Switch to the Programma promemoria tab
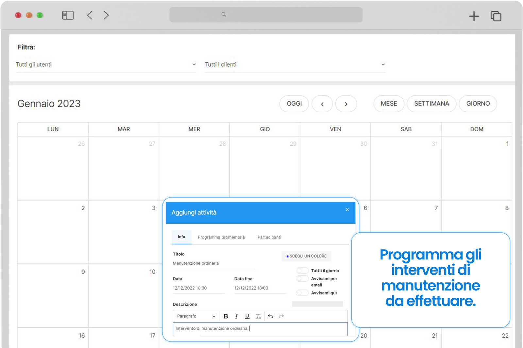The height and width of the screenshot is (348, 523). pos(221,237)
